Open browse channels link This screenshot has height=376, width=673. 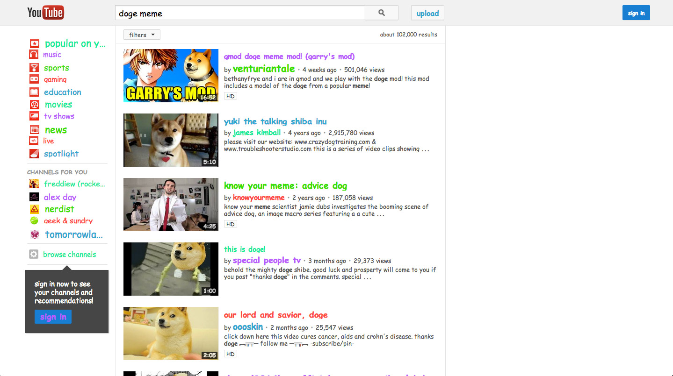click(69, 255)
